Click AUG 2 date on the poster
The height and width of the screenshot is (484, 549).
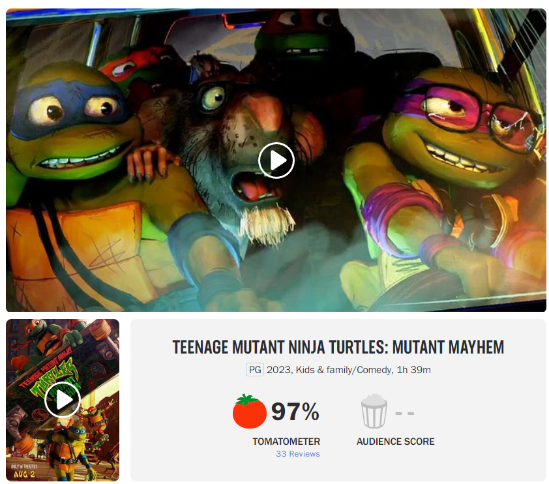point(24,475)
